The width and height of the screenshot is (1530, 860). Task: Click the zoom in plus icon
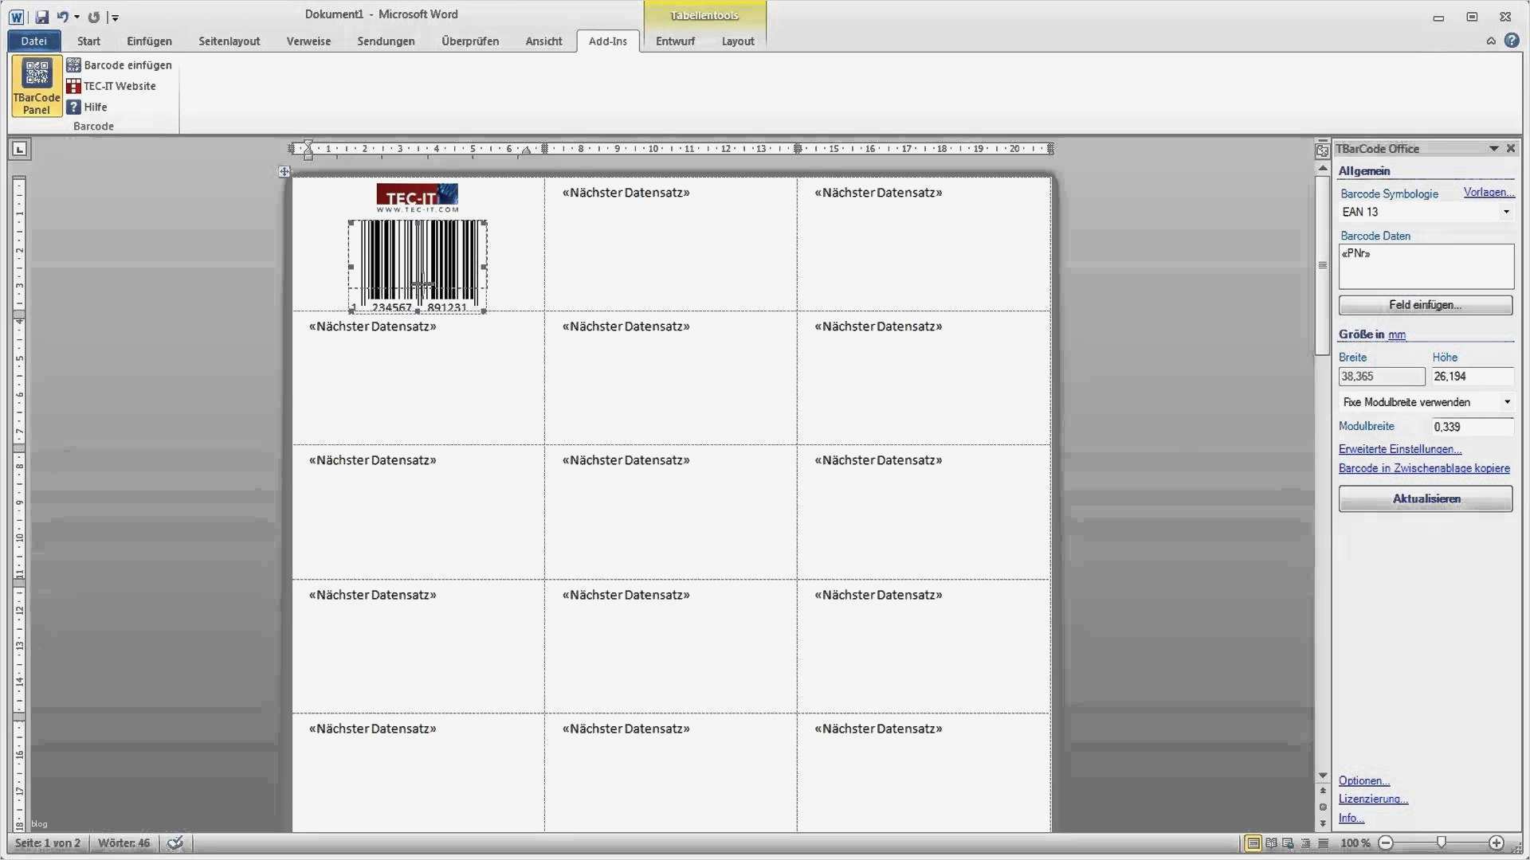pos(1496,842)
